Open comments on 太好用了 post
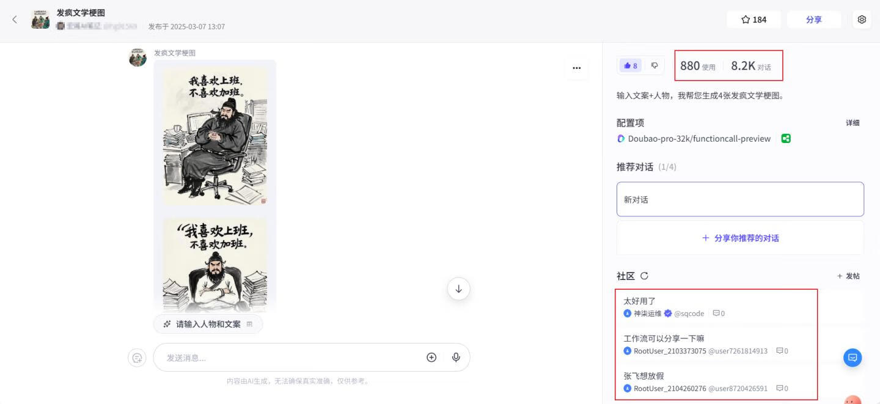 [719, 314]
